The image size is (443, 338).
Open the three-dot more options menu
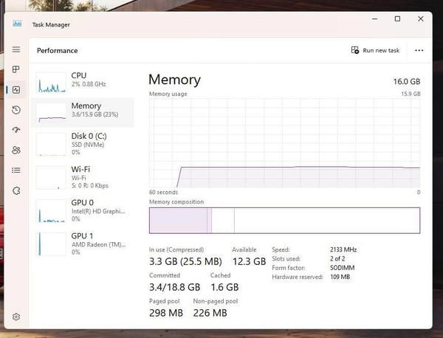pos(419,50)
